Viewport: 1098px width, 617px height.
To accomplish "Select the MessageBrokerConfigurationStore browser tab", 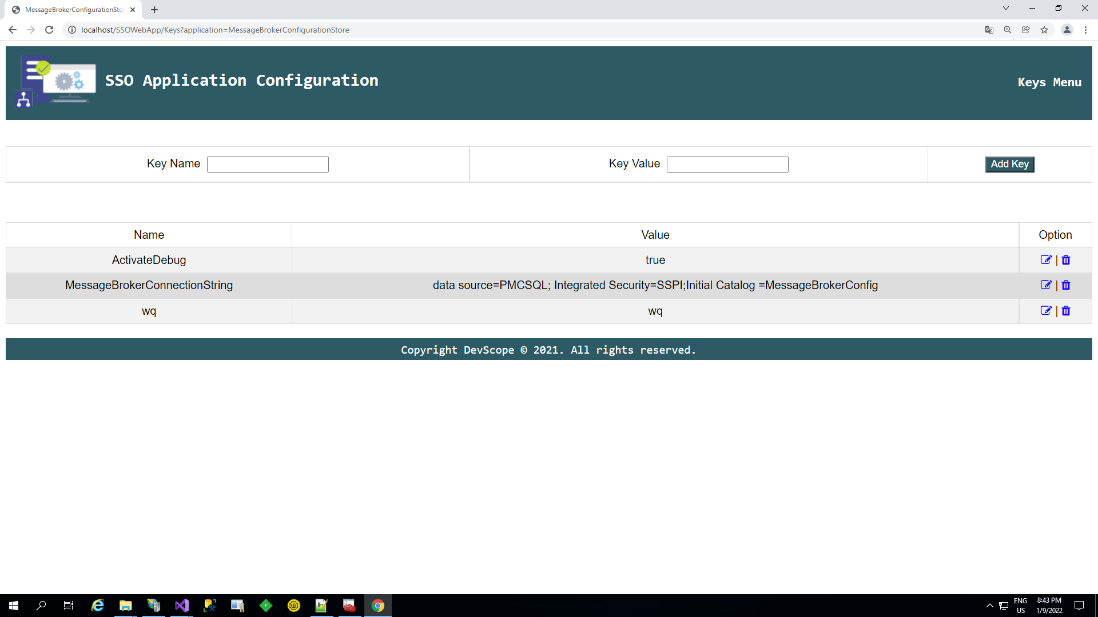I will [74, 10].
